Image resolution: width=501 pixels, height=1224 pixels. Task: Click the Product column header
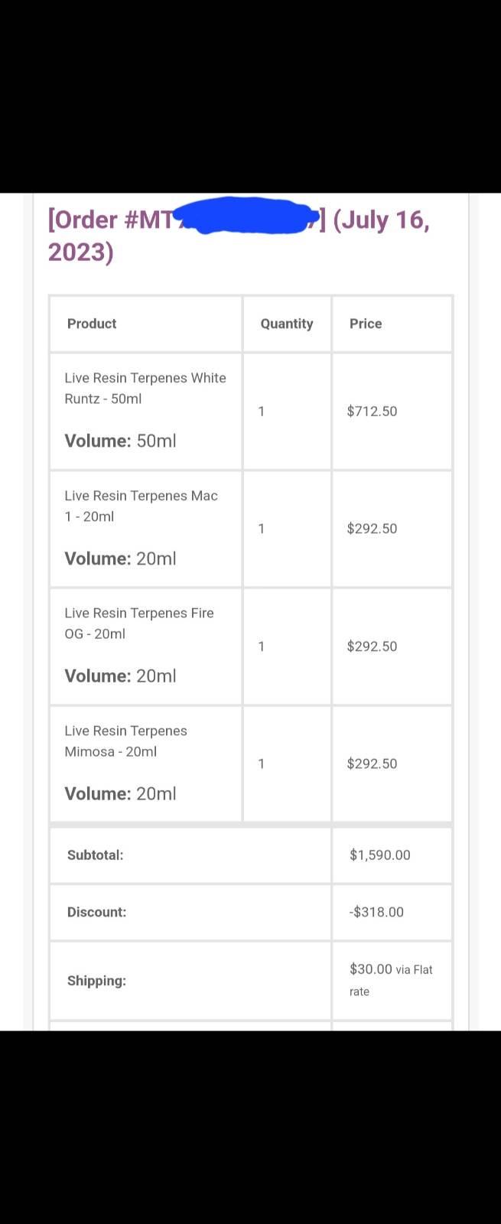pyautogui.click(x=92, y=324)
